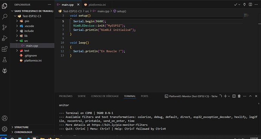Open the PlatformIO alien icon

tap(5, 71)
